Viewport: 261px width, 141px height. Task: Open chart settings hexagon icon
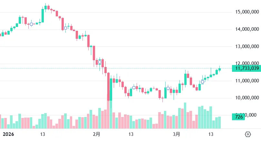(x=248, y=134)
